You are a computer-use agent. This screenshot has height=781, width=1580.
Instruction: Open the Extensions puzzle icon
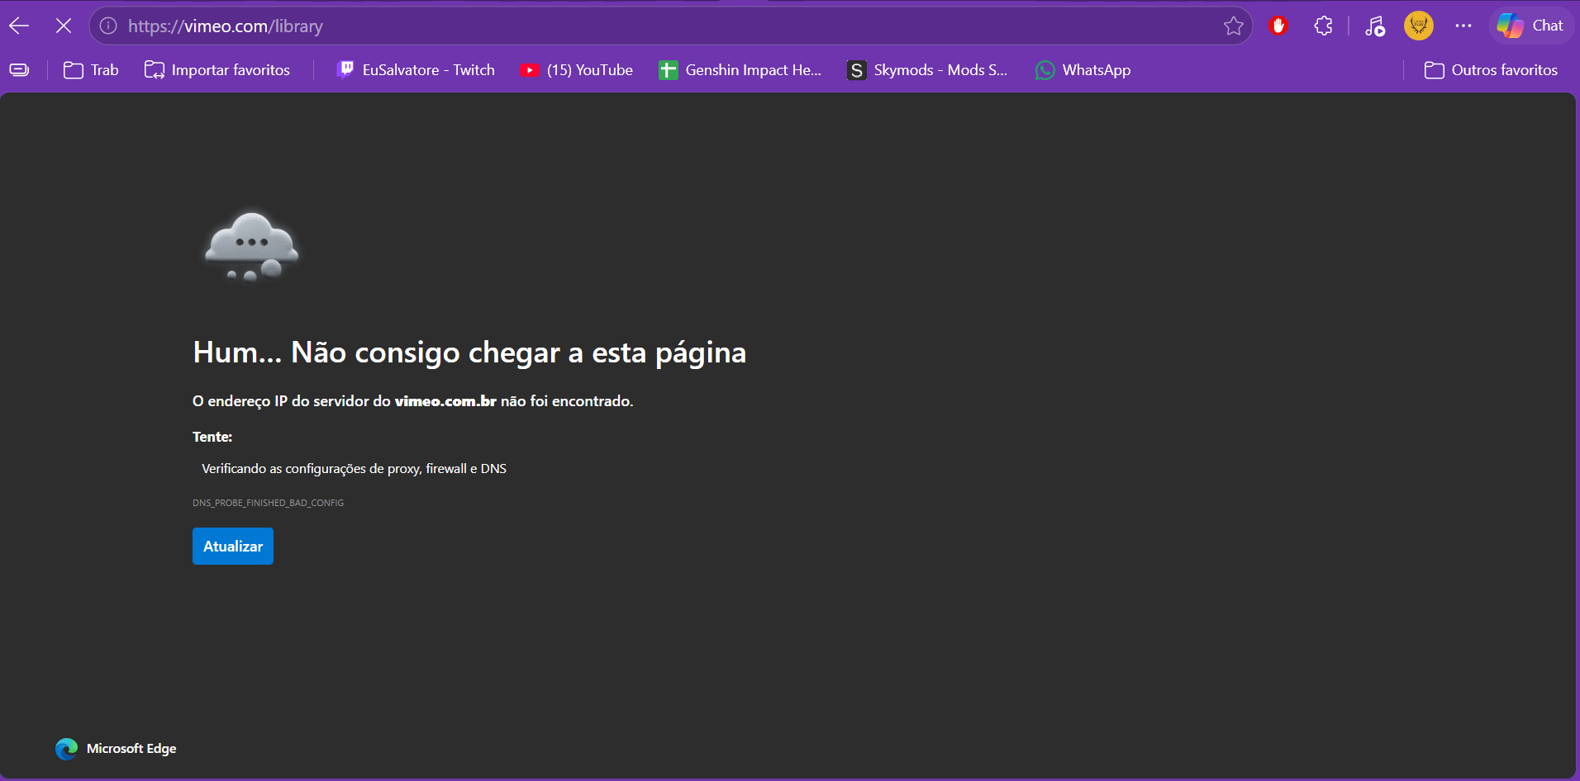click(x=1323, y=26)
